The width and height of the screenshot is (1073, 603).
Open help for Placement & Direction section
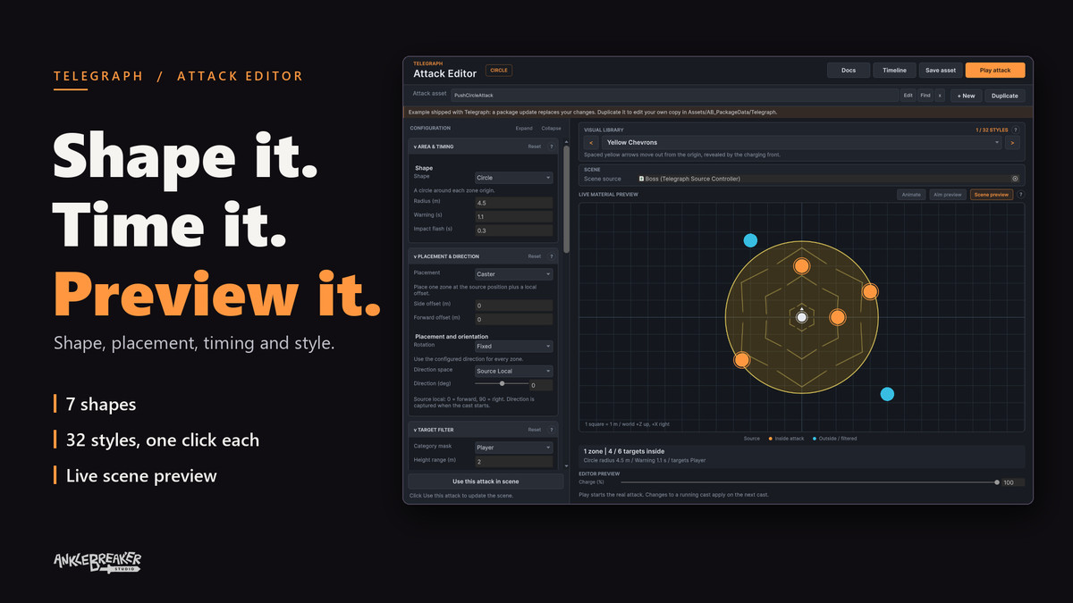(552, 256)
